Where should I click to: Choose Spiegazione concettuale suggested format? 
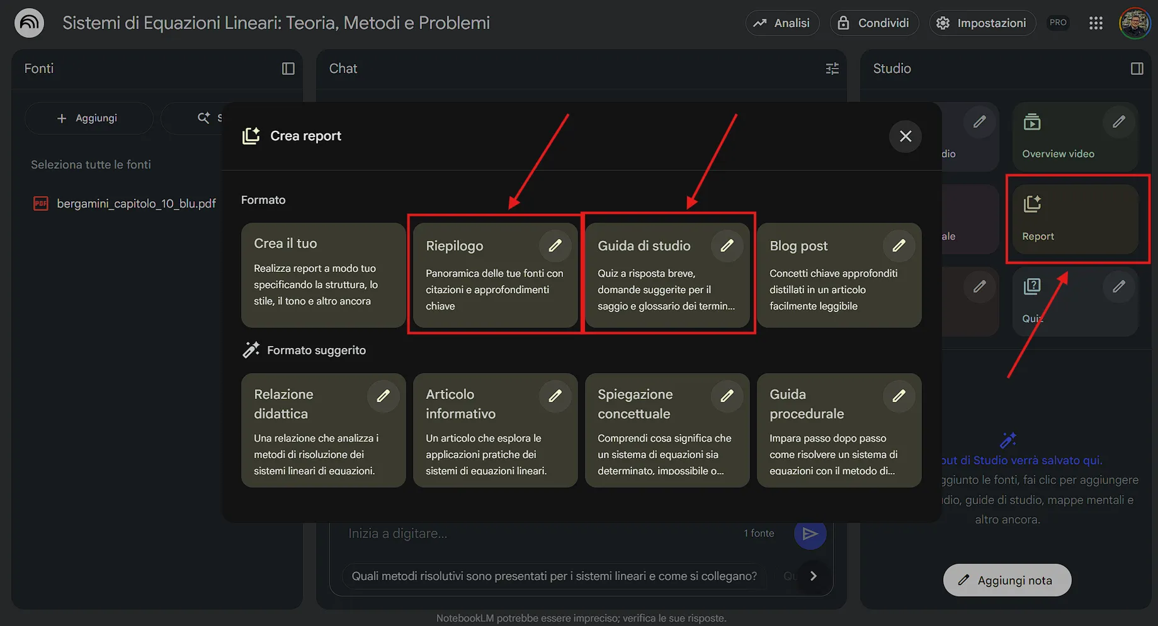click(x=667, y=430)
